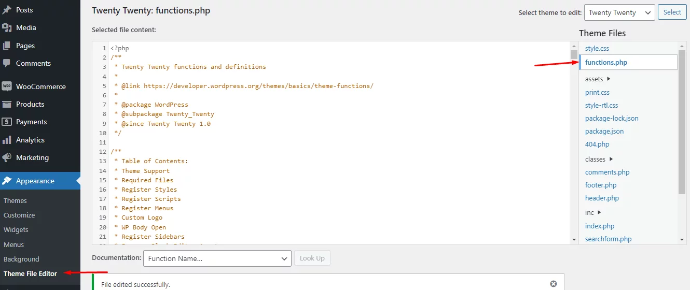Open the 'Select theme to edit' dropdown
Screen dimensions: 690x290
pos(619,12)
